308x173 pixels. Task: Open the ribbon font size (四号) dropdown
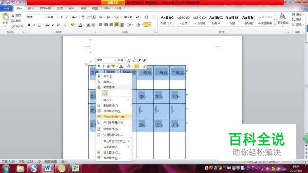pos(57,17)
